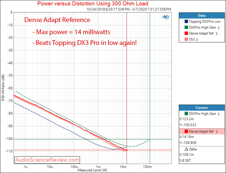
Task: Click the pink Ch2 legend swatch
Action: click(186, 39)
